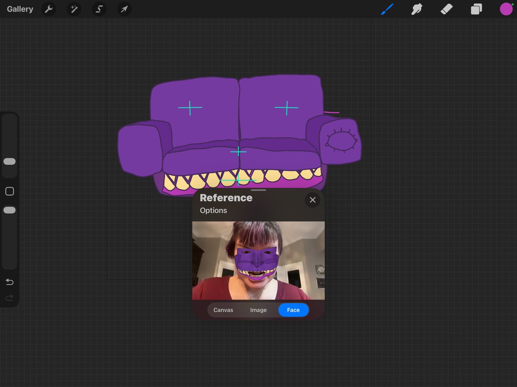Switch Reference panel to Face mode
Viewport: 517px width, 387px height.
coord(293,310)
